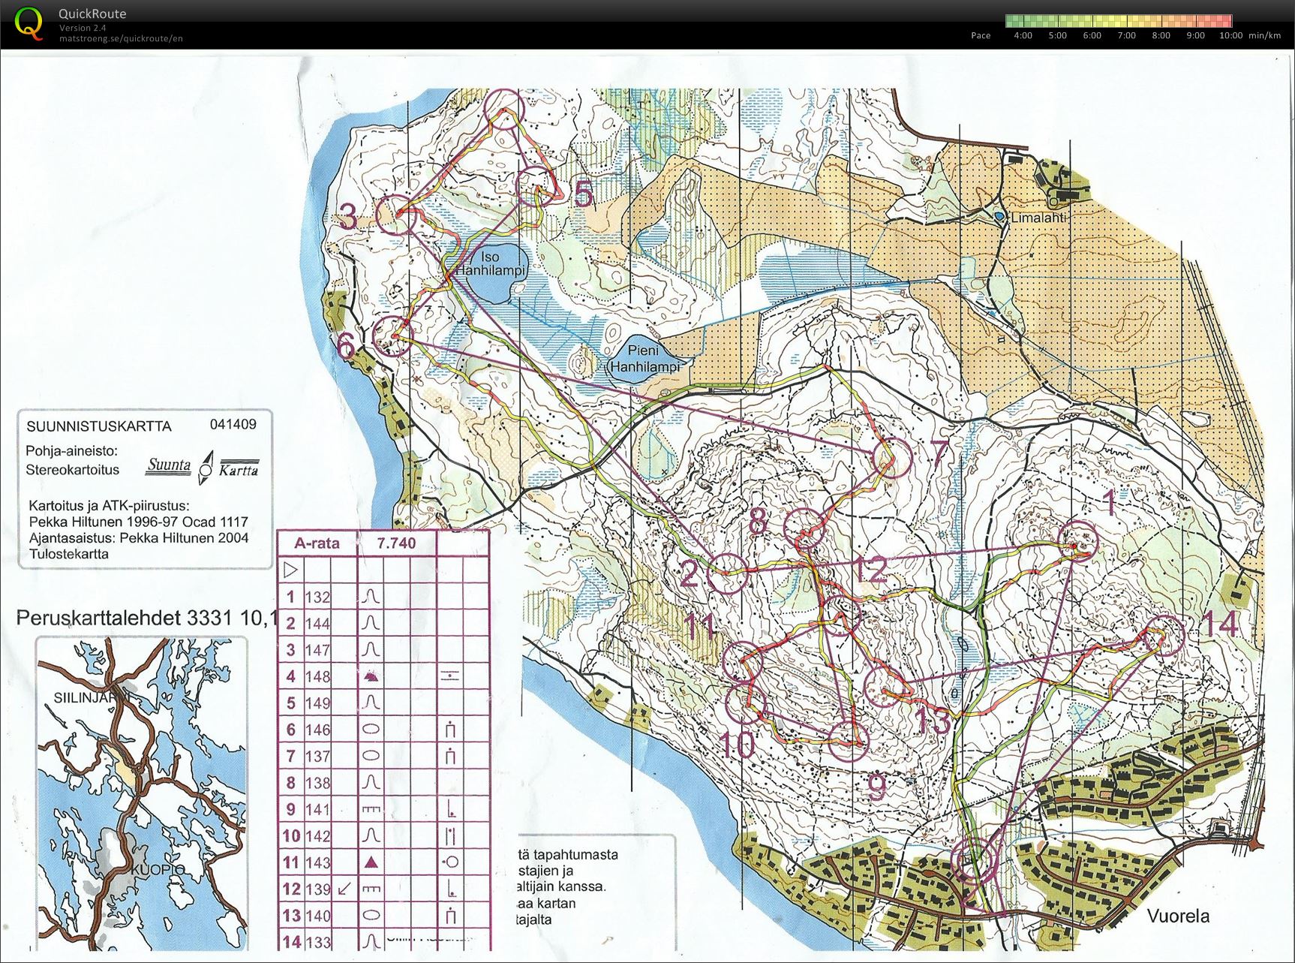Click the Vuorela place name label

[1177, 916]
